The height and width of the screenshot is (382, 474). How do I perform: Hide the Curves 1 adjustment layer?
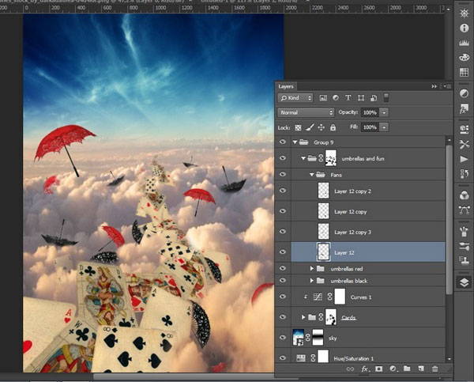click(283, 297)
